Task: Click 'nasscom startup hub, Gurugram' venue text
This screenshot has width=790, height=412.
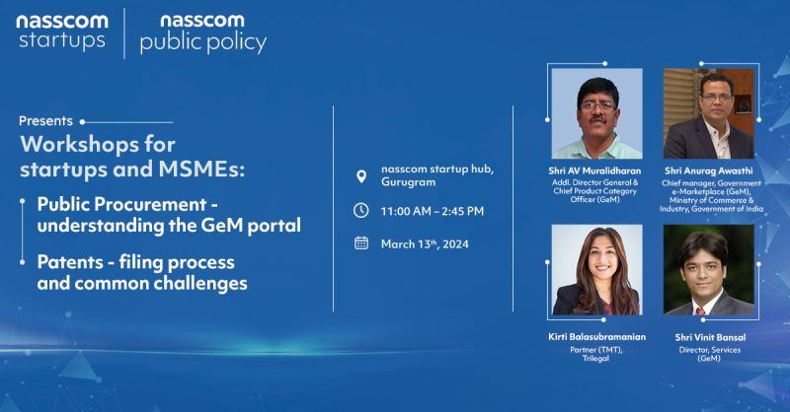Action: click(x=437, y=175)
